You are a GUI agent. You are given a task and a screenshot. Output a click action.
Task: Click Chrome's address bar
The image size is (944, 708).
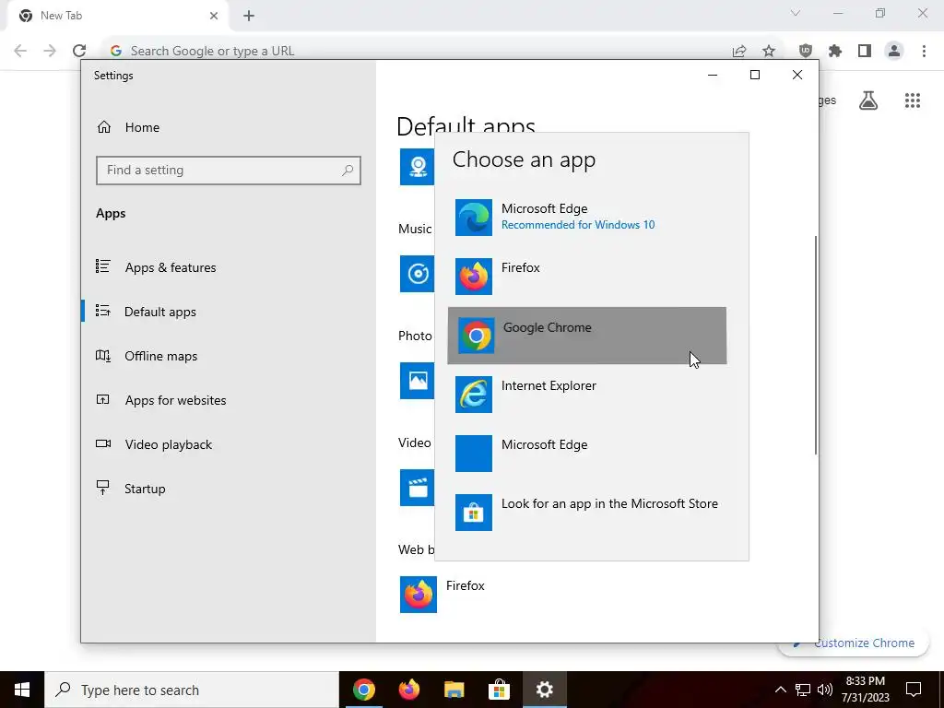416,51
